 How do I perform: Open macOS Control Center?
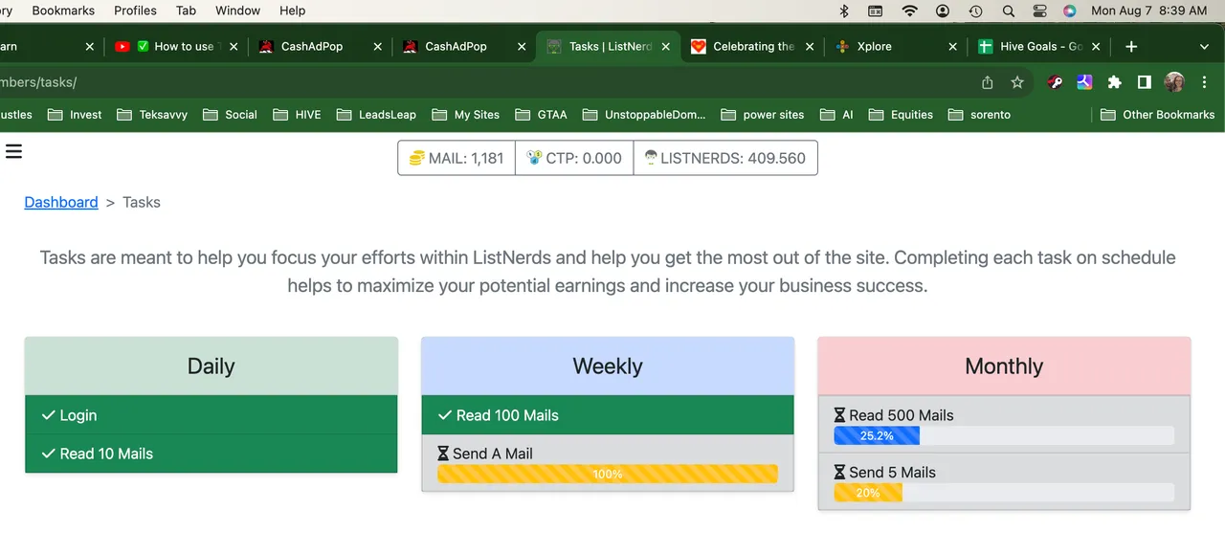click(x=1040, y=11)
